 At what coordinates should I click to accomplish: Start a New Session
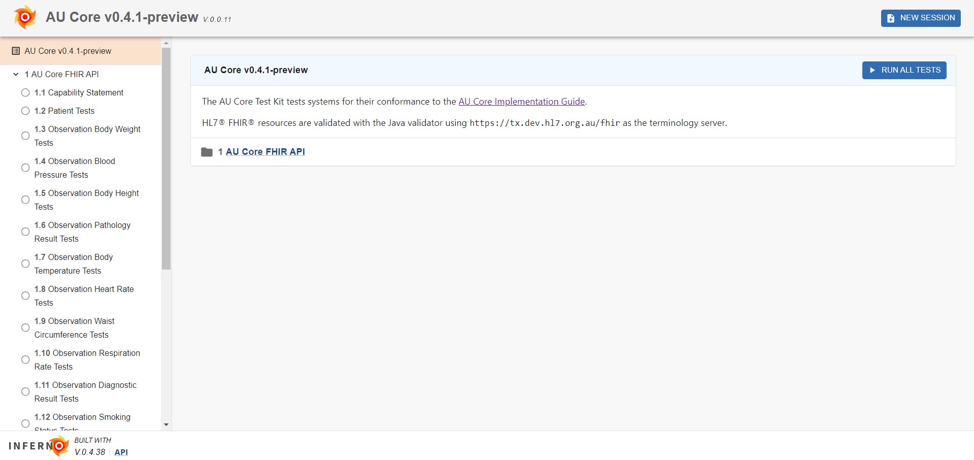pos(921,18)
